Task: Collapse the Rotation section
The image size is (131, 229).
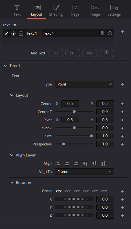Action: pos(12,183)
